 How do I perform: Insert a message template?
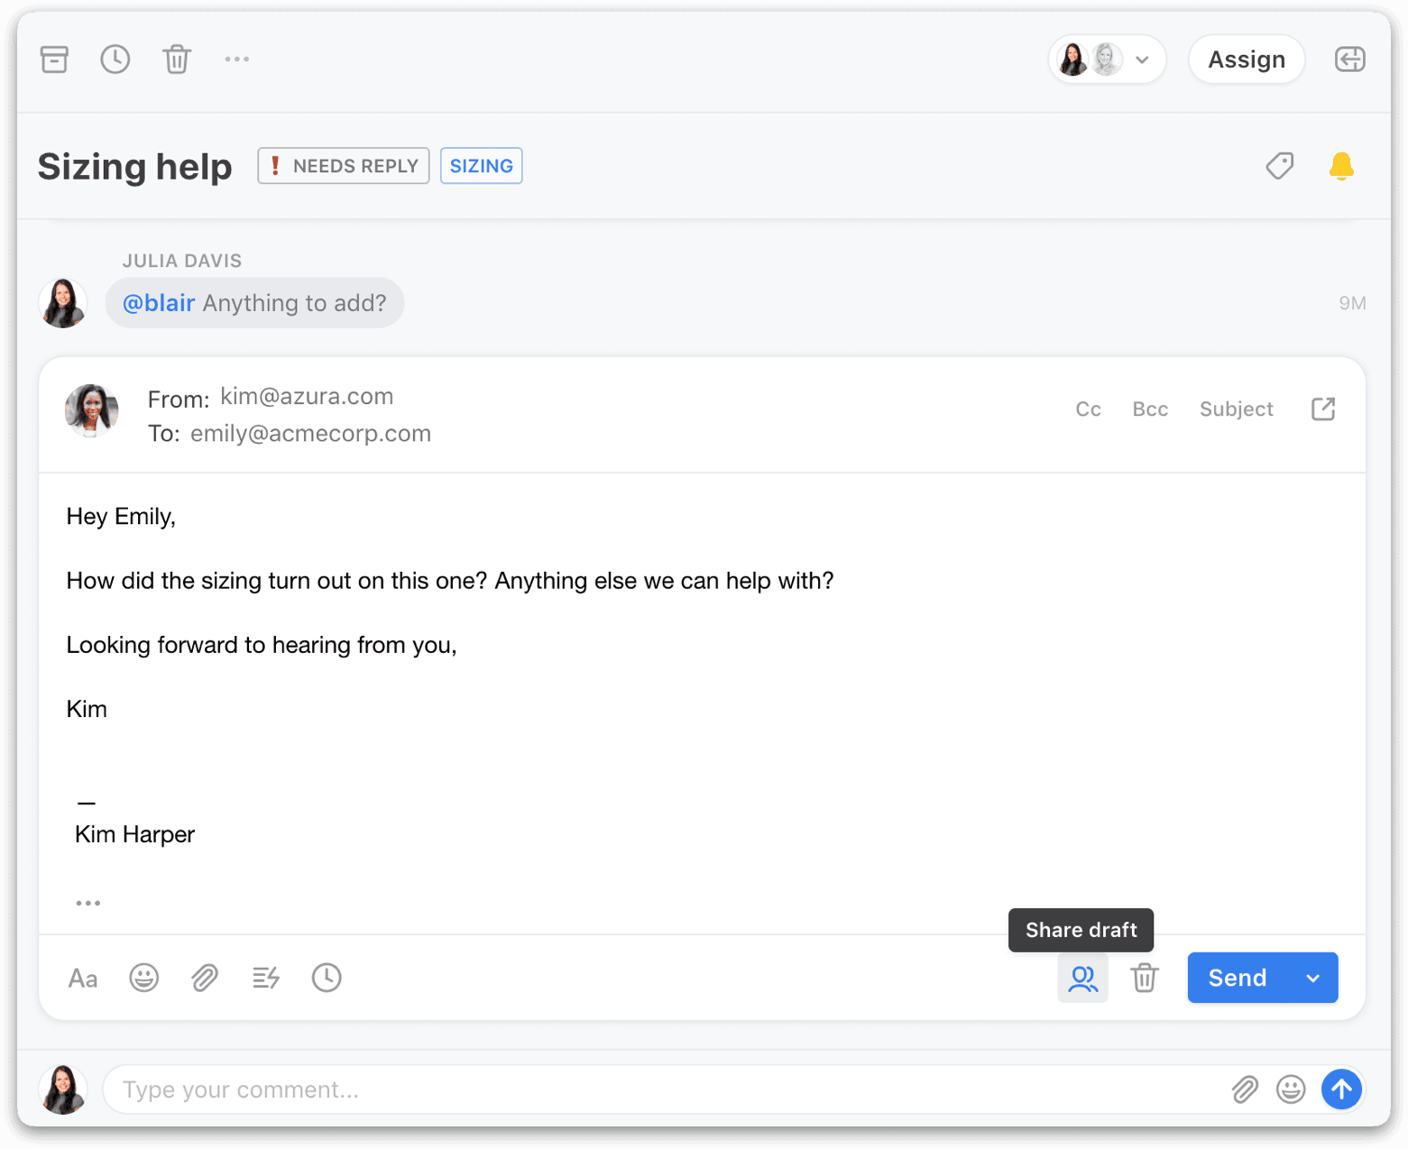tap(266, 978)
